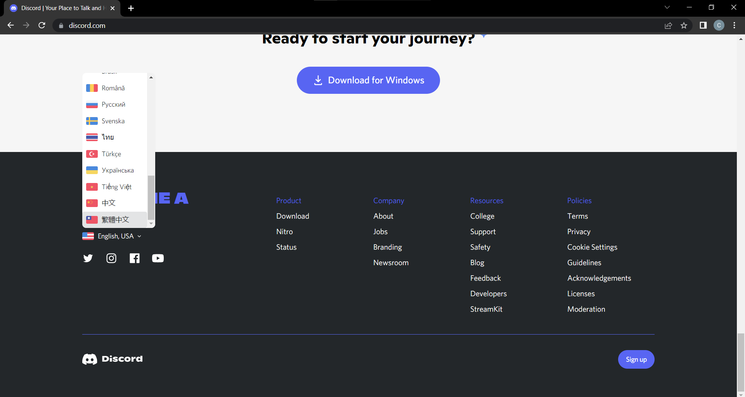Open Discord's YouTube channel icon

[x=158, y=258]
